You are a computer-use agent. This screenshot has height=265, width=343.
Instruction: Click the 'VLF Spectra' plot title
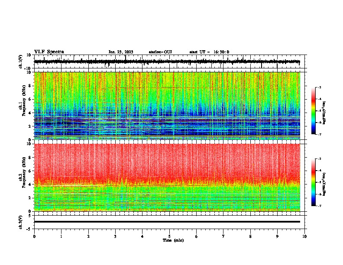(x=49, y=52)
